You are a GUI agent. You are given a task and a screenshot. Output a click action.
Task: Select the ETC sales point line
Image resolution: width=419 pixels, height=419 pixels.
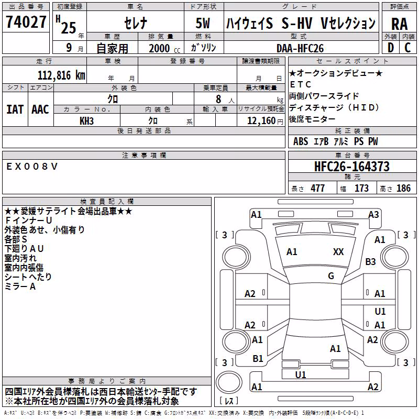click(x=300, y=84)
